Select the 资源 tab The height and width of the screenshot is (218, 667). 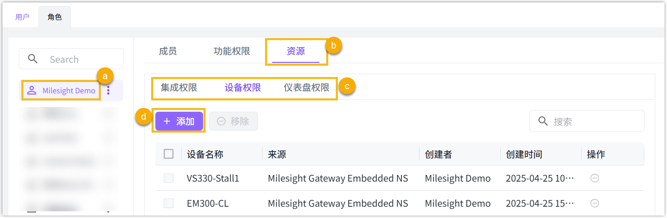tap(296, 51)
